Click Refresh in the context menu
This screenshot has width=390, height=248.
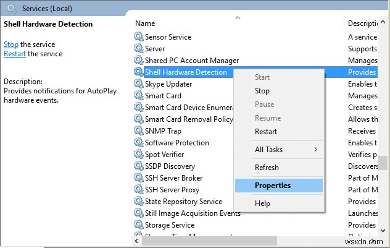tap(267, 168)
